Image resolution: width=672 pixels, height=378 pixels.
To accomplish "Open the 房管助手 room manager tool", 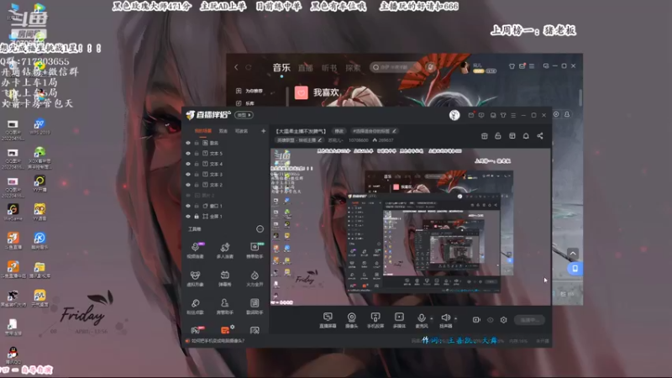I will click(224, 307).
